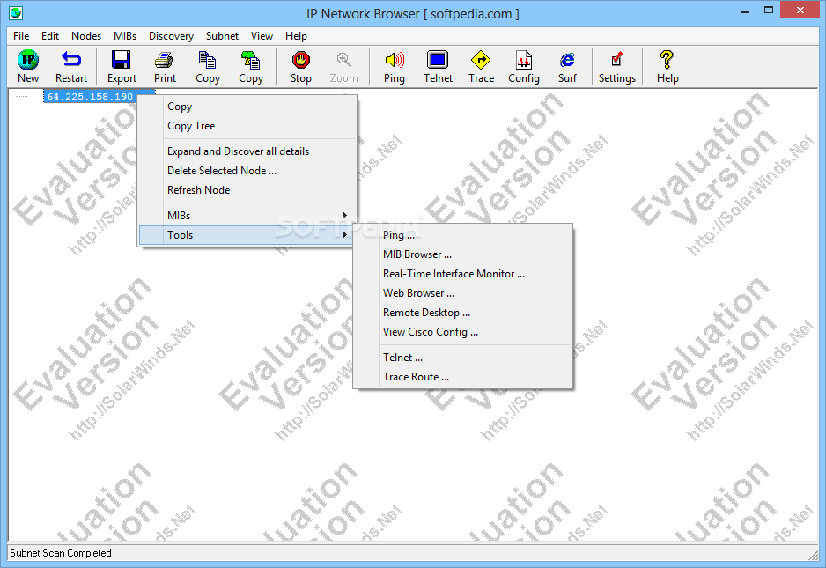Open the Subnet menu
This screenshot has height=568, width=826.
pos(222,36)
